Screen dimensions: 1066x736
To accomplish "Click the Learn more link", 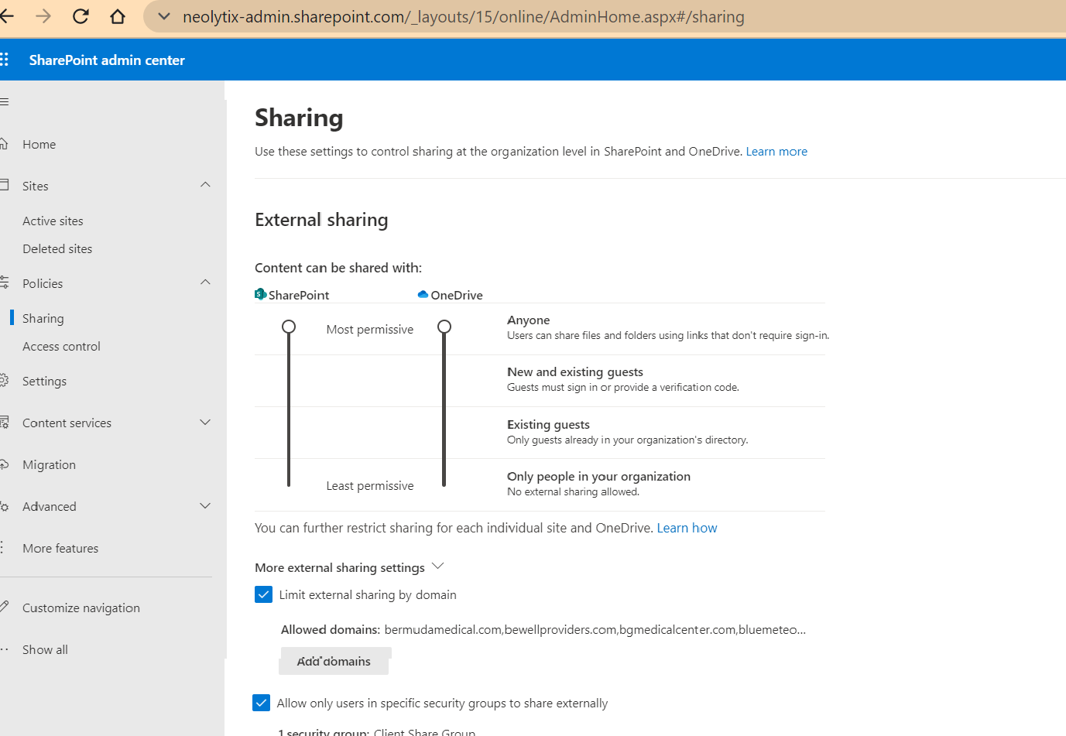I will [776, 152].
